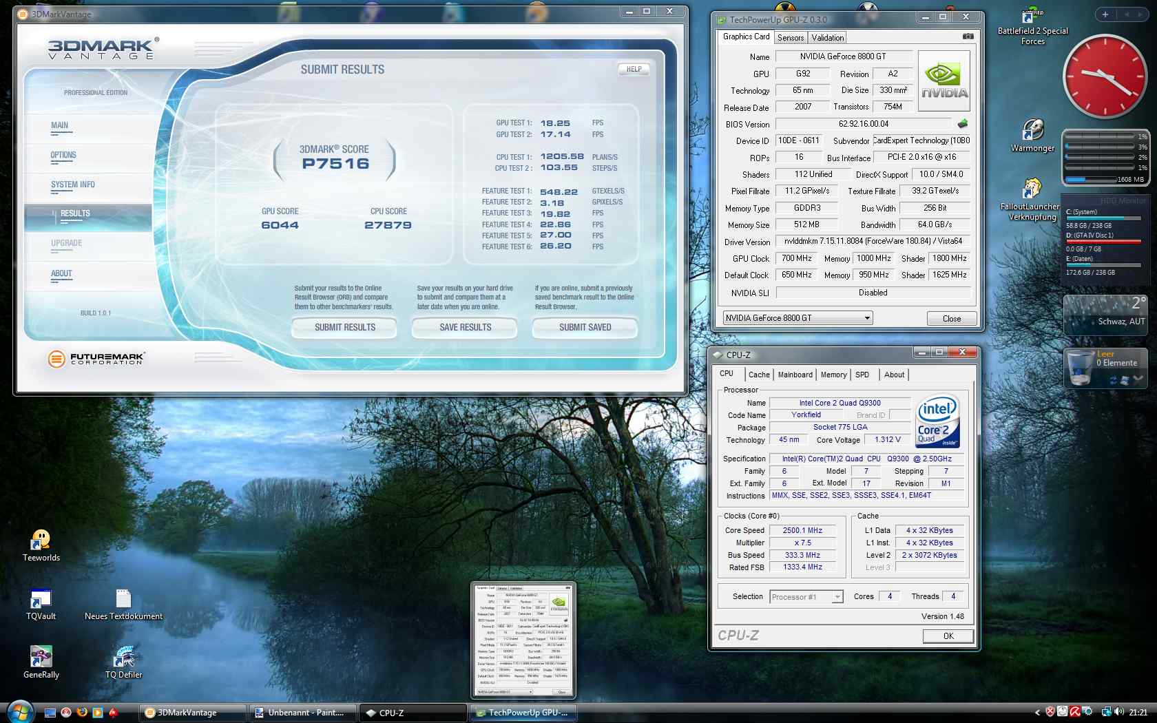Click the GPU-Z taskbar preview thumbnail
Viewport: 1157px width, 723px height.
tap(523, 640)
